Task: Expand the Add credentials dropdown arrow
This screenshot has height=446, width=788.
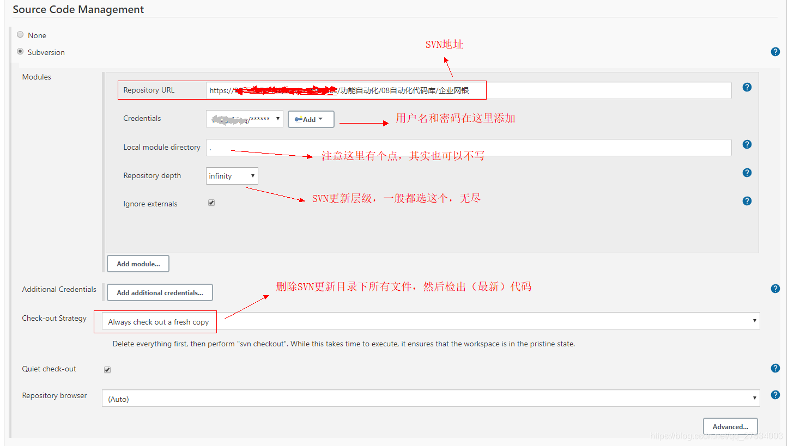Action: [x=320, y=119]
